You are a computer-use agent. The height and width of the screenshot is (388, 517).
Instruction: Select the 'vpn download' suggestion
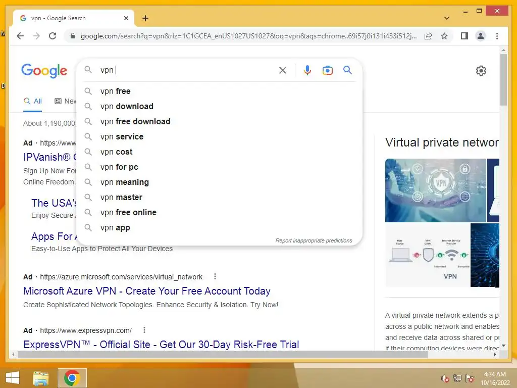pos(219,106)
